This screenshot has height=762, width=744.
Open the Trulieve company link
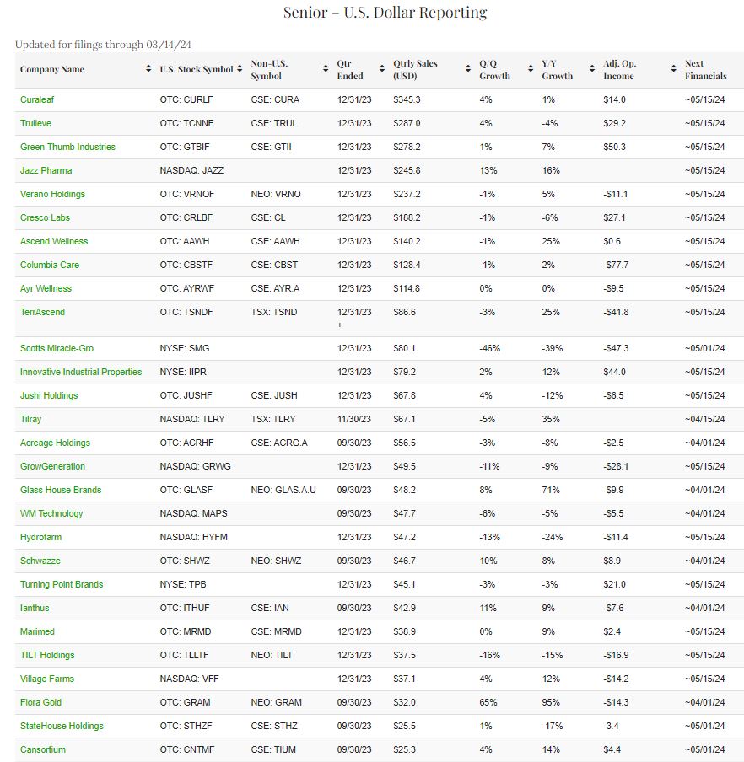pyautogui.click(x=35, y=123)
